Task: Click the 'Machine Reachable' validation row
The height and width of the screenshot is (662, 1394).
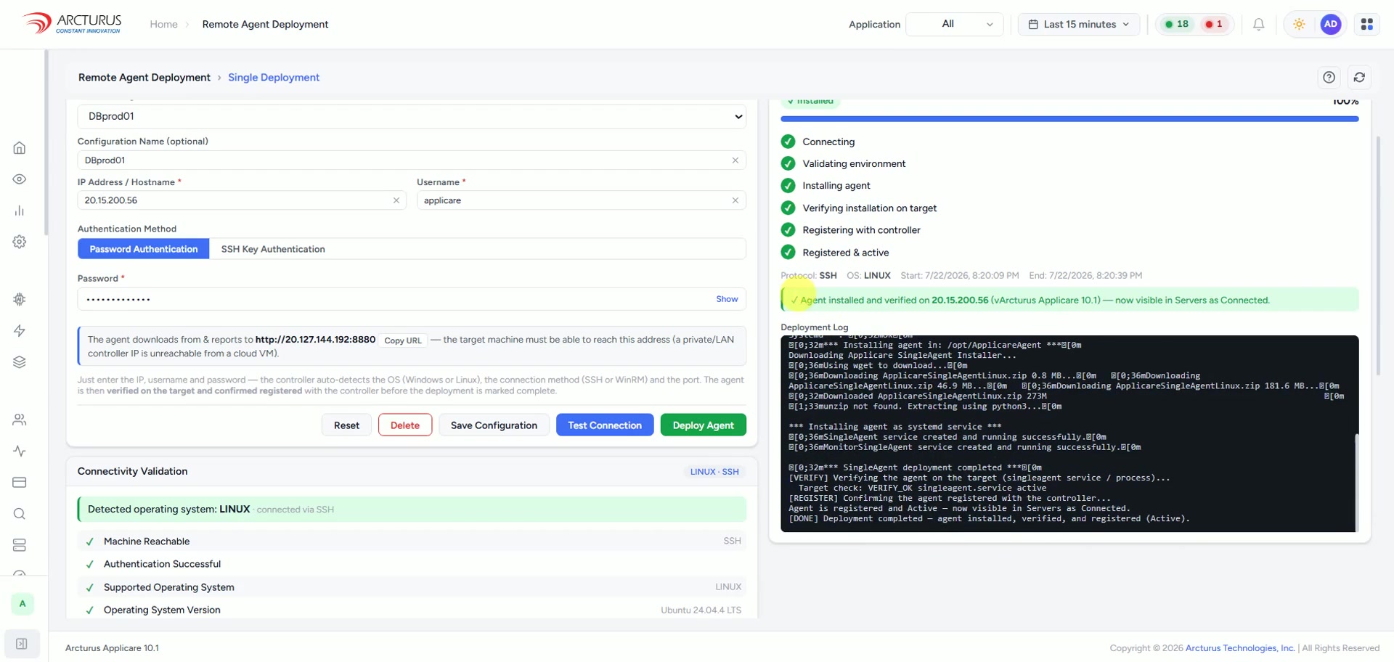Action: [x=412, y=542]
